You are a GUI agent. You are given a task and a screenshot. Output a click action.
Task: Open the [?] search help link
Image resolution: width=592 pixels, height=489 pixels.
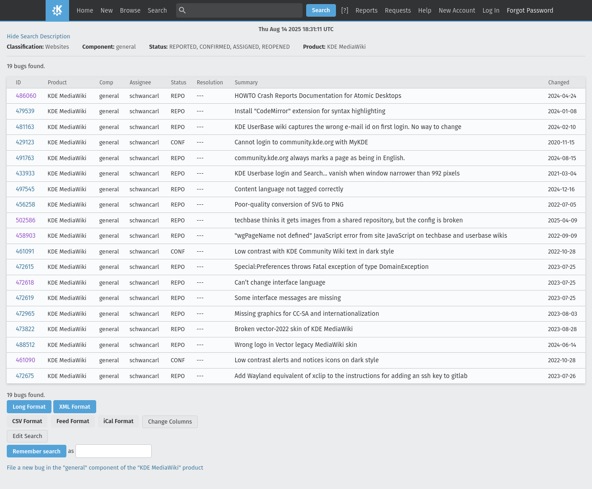click(x=345, y=10)
